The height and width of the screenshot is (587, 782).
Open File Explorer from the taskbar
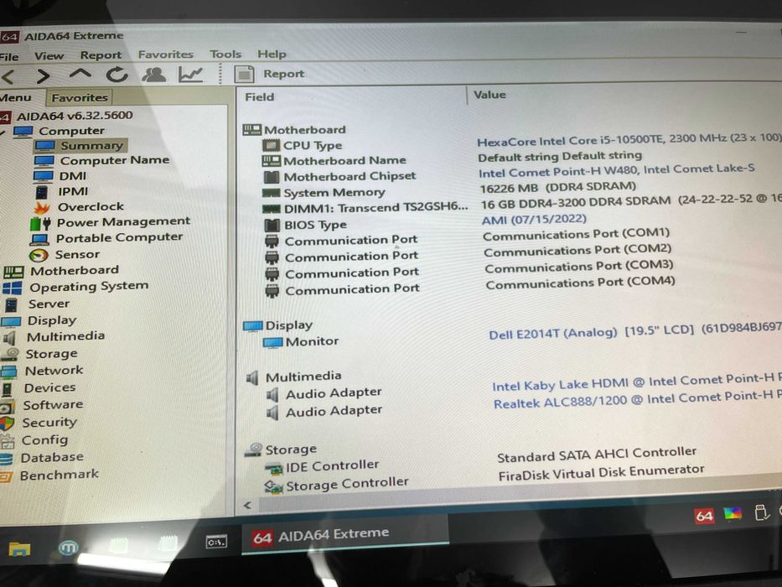(x=19, y=549)
